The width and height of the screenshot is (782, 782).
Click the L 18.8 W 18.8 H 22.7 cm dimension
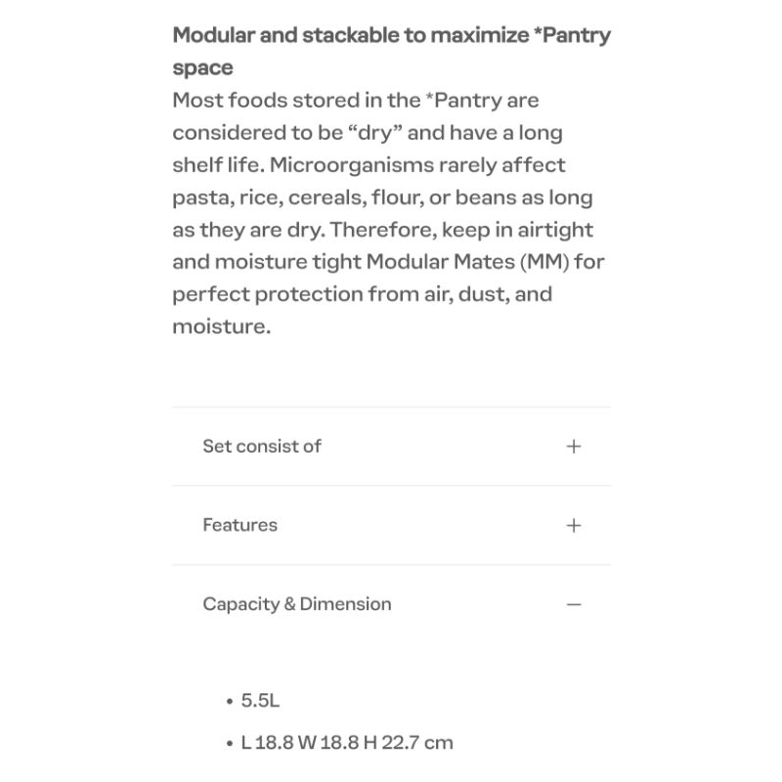click(347, 742)
